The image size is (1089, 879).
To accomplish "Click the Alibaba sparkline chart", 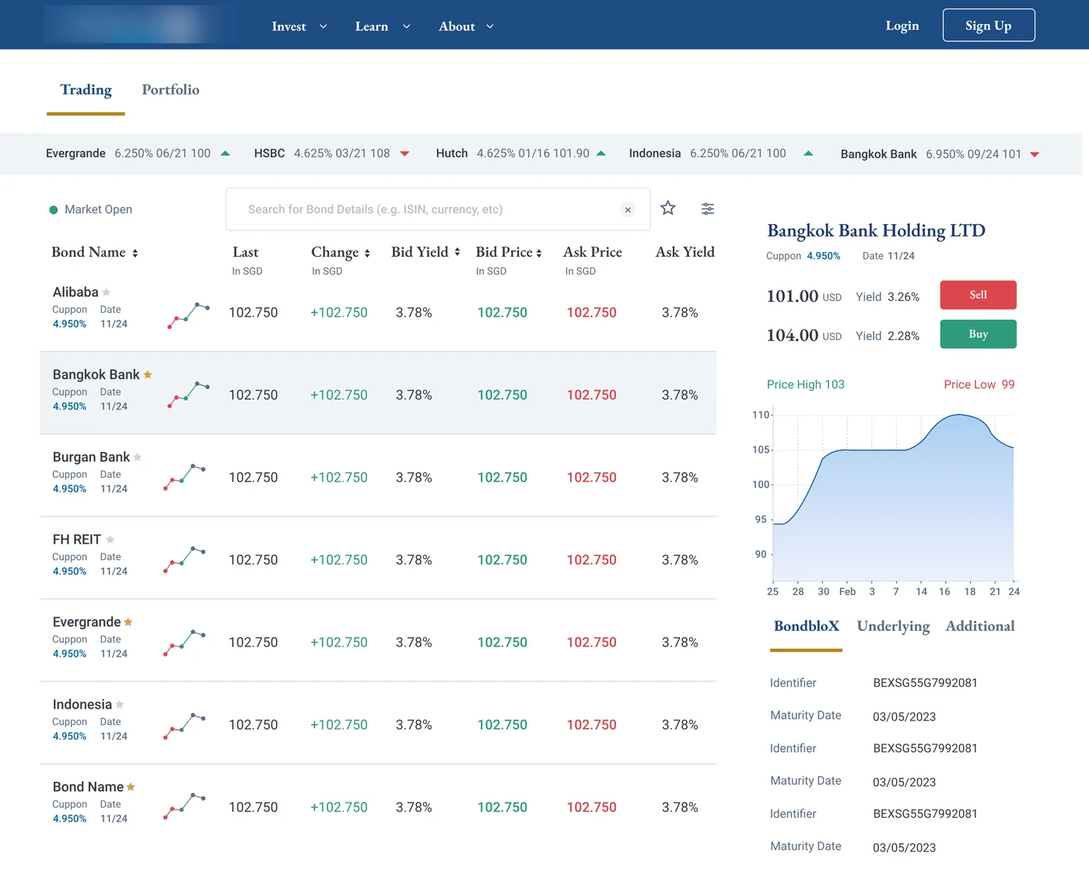I will tap(189, 315).
